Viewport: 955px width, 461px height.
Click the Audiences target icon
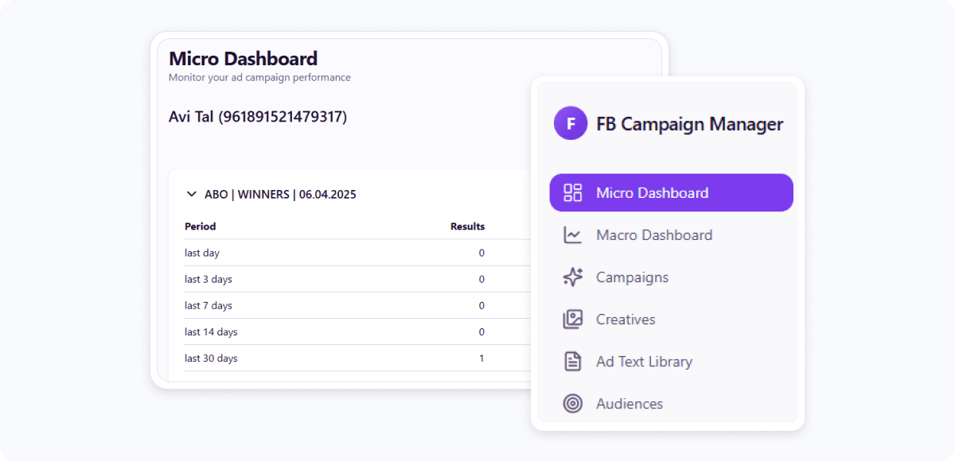pos(573,404)
